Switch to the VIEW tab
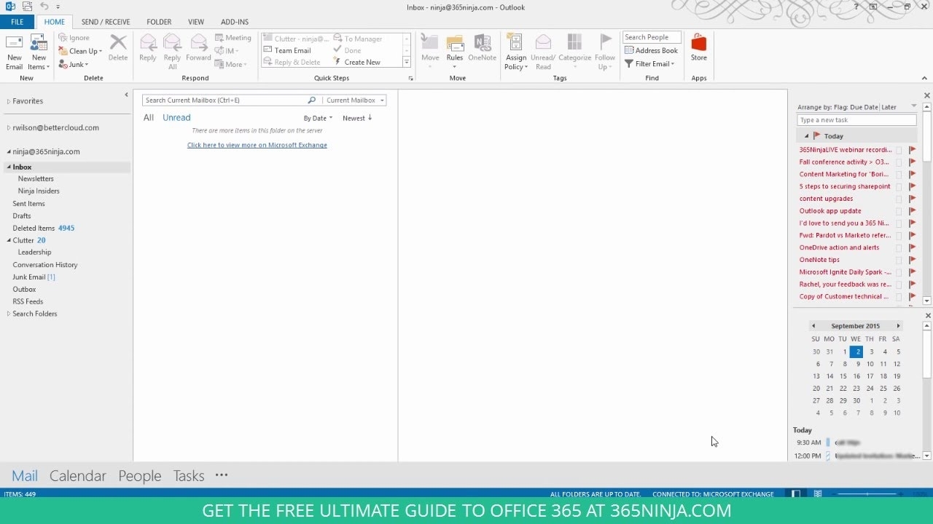 tap(196, 22)
